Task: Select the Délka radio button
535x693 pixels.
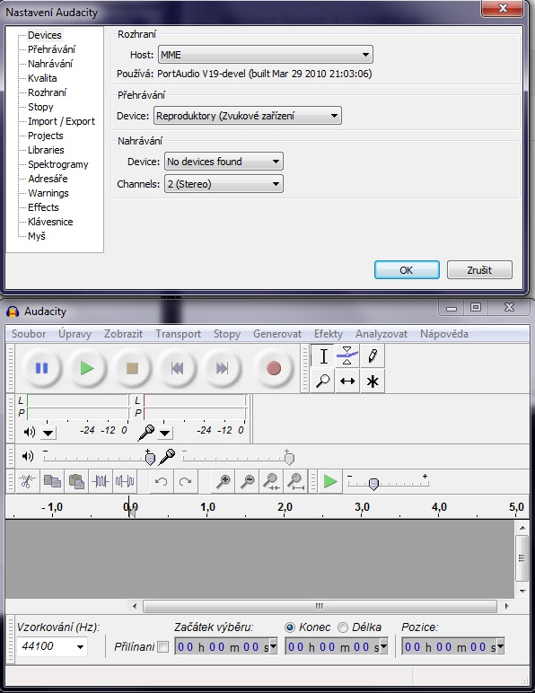Action: pyautogui.click(x=343, y=627)
